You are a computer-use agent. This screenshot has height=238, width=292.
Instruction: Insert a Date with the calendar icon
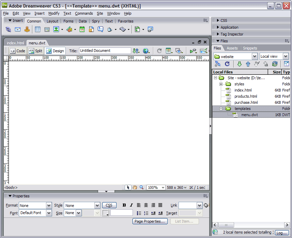click(82, 29)
